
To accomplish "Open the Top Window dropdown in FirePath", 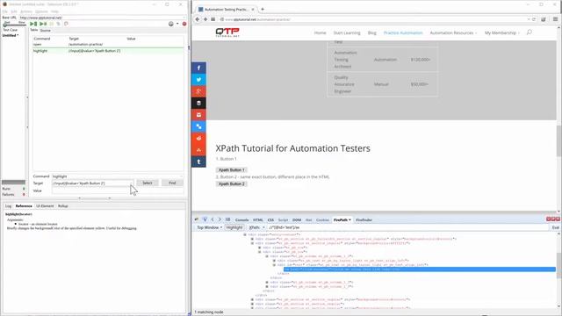I will click(x=209, y=227).
